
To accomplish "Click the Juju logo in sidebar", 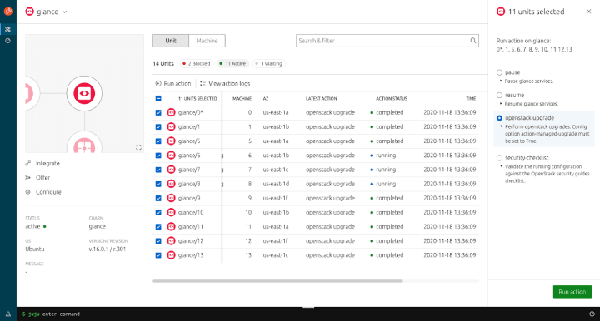I will coord(8,11).
